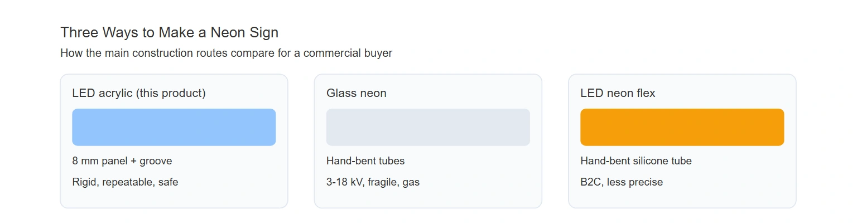Screen dimensions: 857x224
Task: Click the 'Rigid, repeatable, safe' description
Action: (x=125, y=182)
